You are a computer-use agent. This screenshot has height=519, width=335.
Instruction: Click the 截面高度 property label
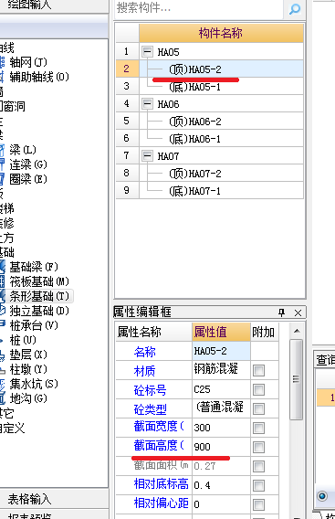[159, 446]
